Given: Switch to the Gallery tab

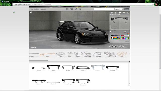Looking at the screenshot, I should coord(43,9).
